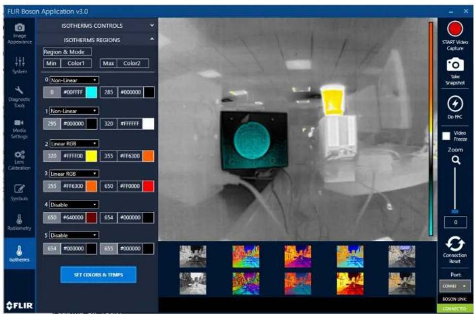Click the Color2 column header
Screen dimensions: 474x314
[132, 64]
